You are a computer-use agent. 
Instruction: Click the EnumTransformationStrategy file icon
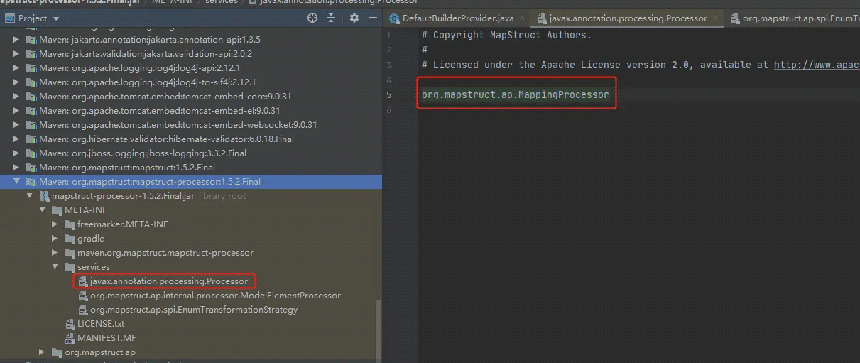click(83, 310)
